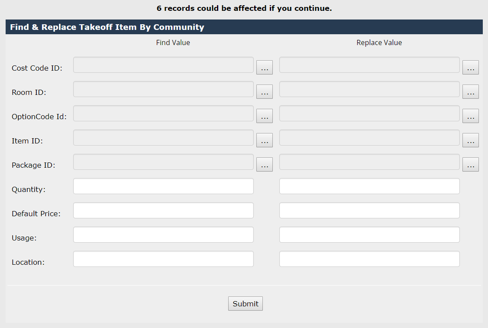Viewport: 488px width, 328px height.
Task: Select the Usage replace value field
Action: [369, 235]
